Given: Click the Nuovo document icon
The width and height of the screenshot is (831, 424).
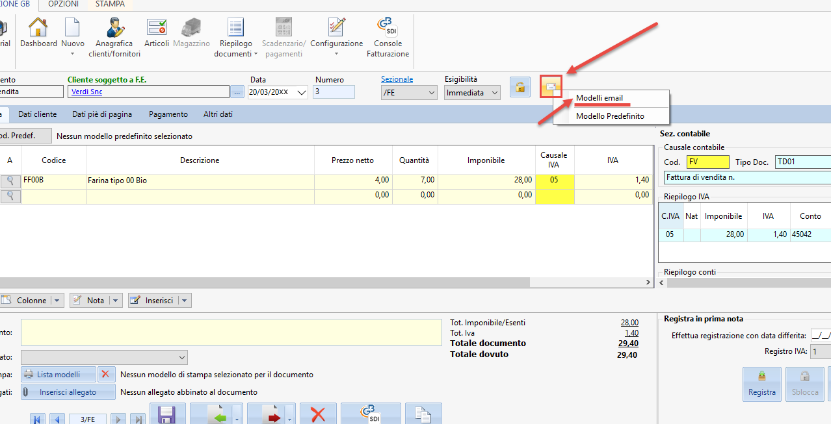Looking at the screenshot, I should [x=72, y=28].
